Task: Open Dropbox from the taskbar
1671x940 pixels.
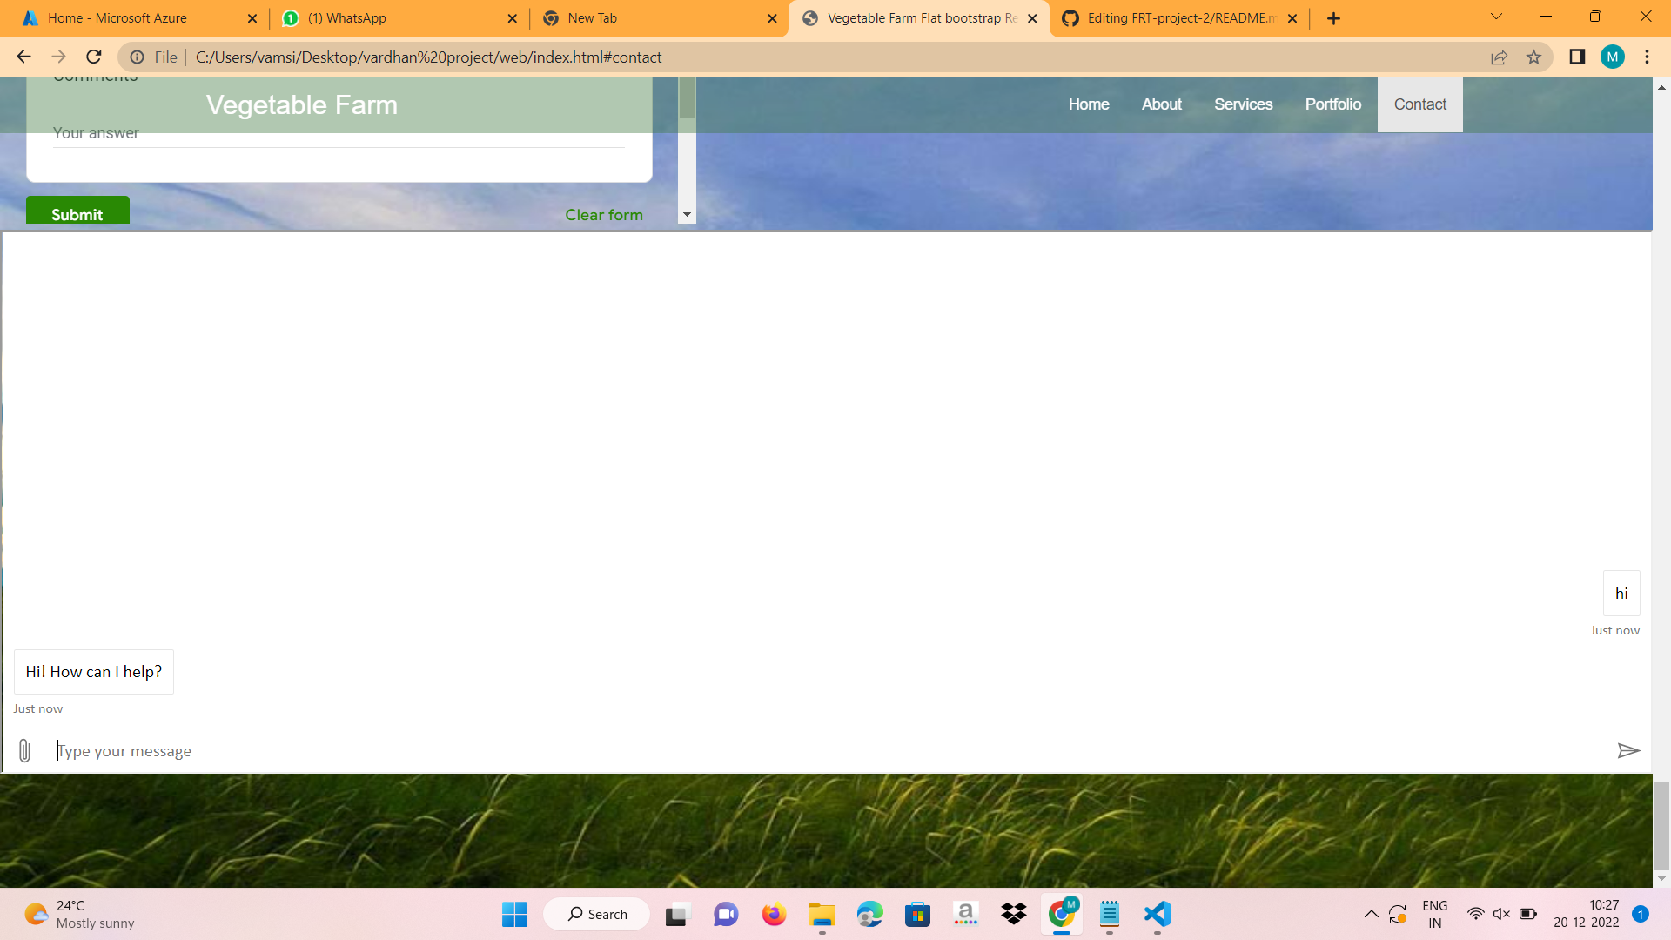Action: pyautogui.click(x=1013, y=914)
